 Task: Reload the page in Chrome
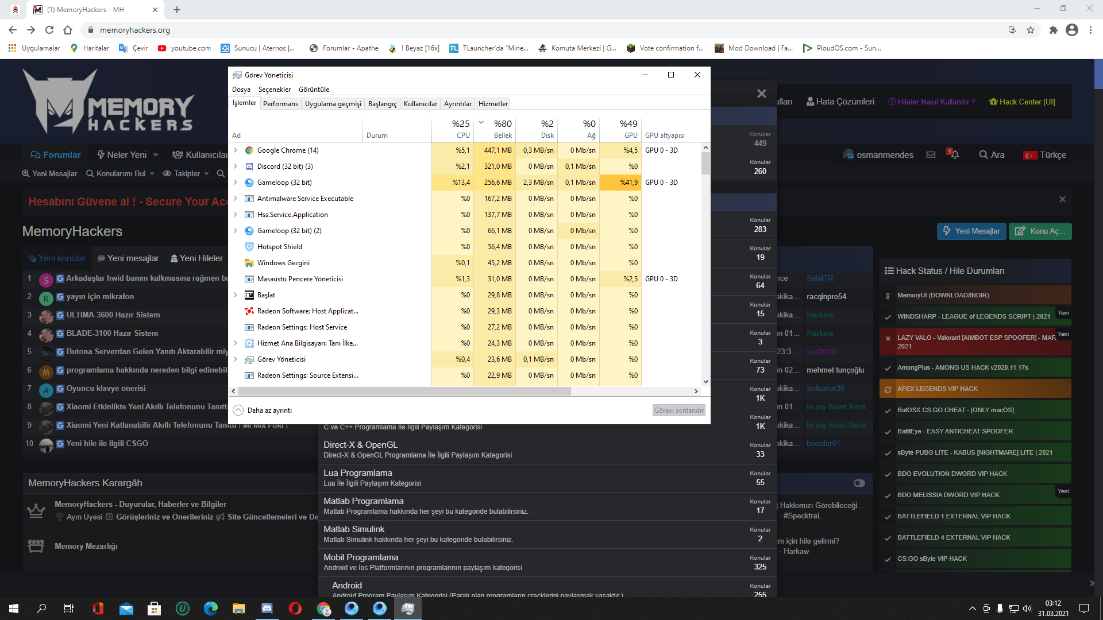point(49,30)
